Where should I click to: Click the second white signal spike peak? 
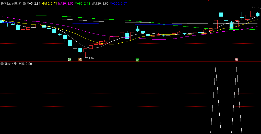pyautogui.click(x=236, y=67)
